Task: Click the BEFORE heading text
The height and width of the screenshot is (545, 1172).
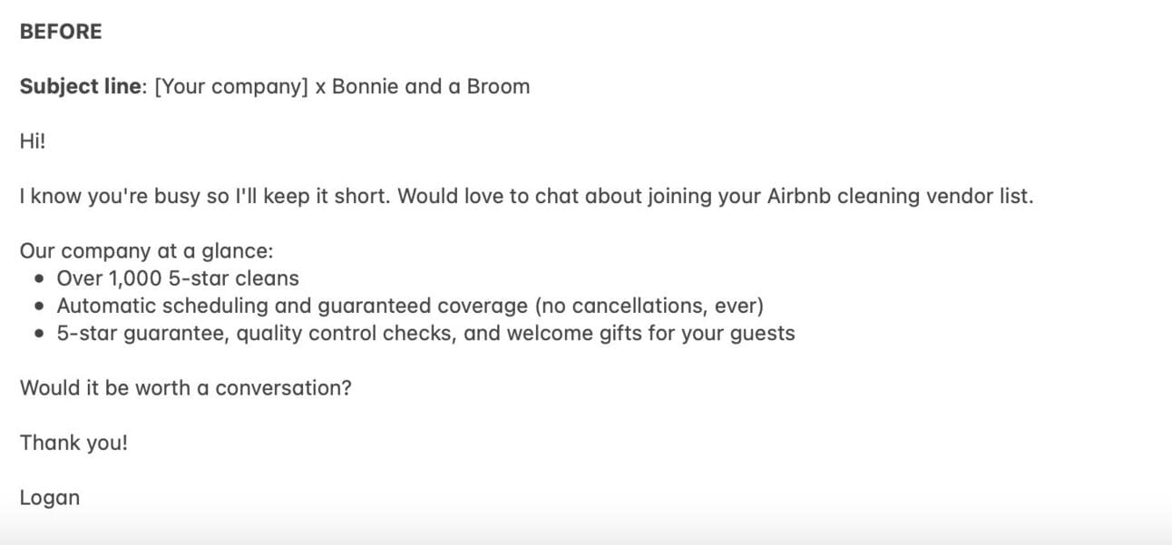Action: point(61,32)
